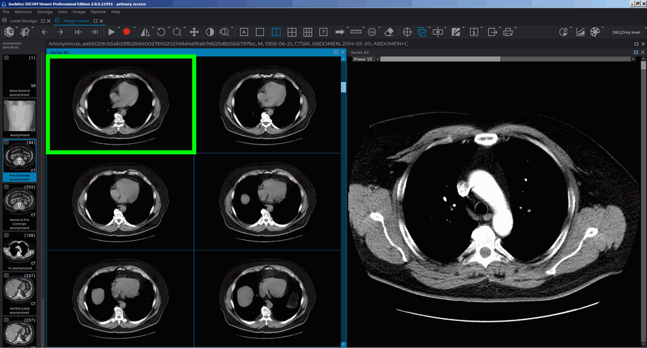Expand print icon dropdown arrow
647x348 pixels.
tap(516, 28)
